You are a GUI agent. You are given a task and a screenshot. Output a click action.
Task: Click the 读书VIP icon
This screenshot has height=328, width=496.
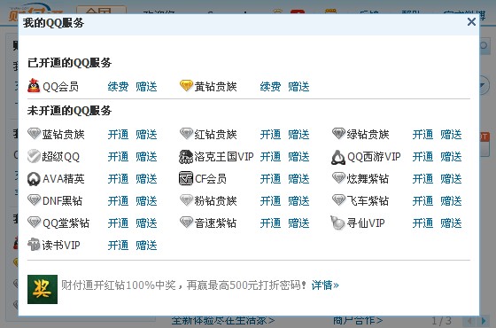34,245
